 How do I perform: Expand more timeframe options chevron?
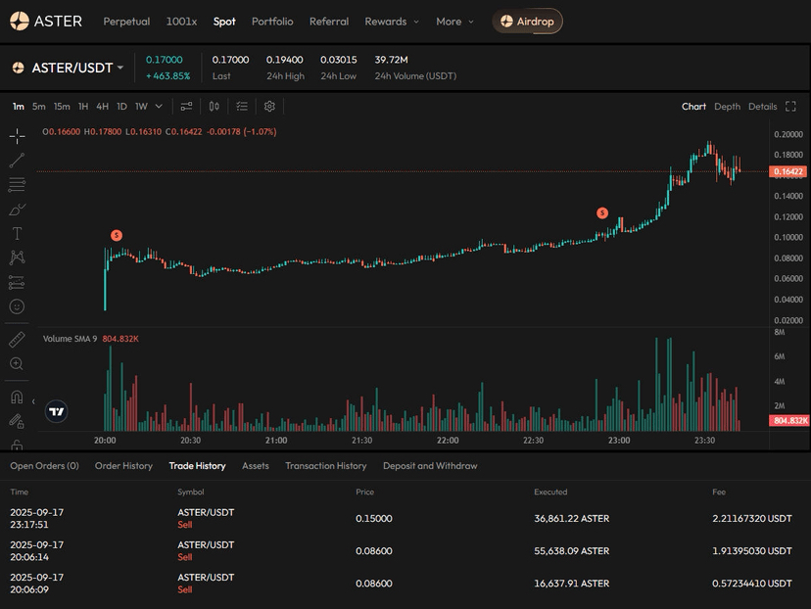pos(159,107)
